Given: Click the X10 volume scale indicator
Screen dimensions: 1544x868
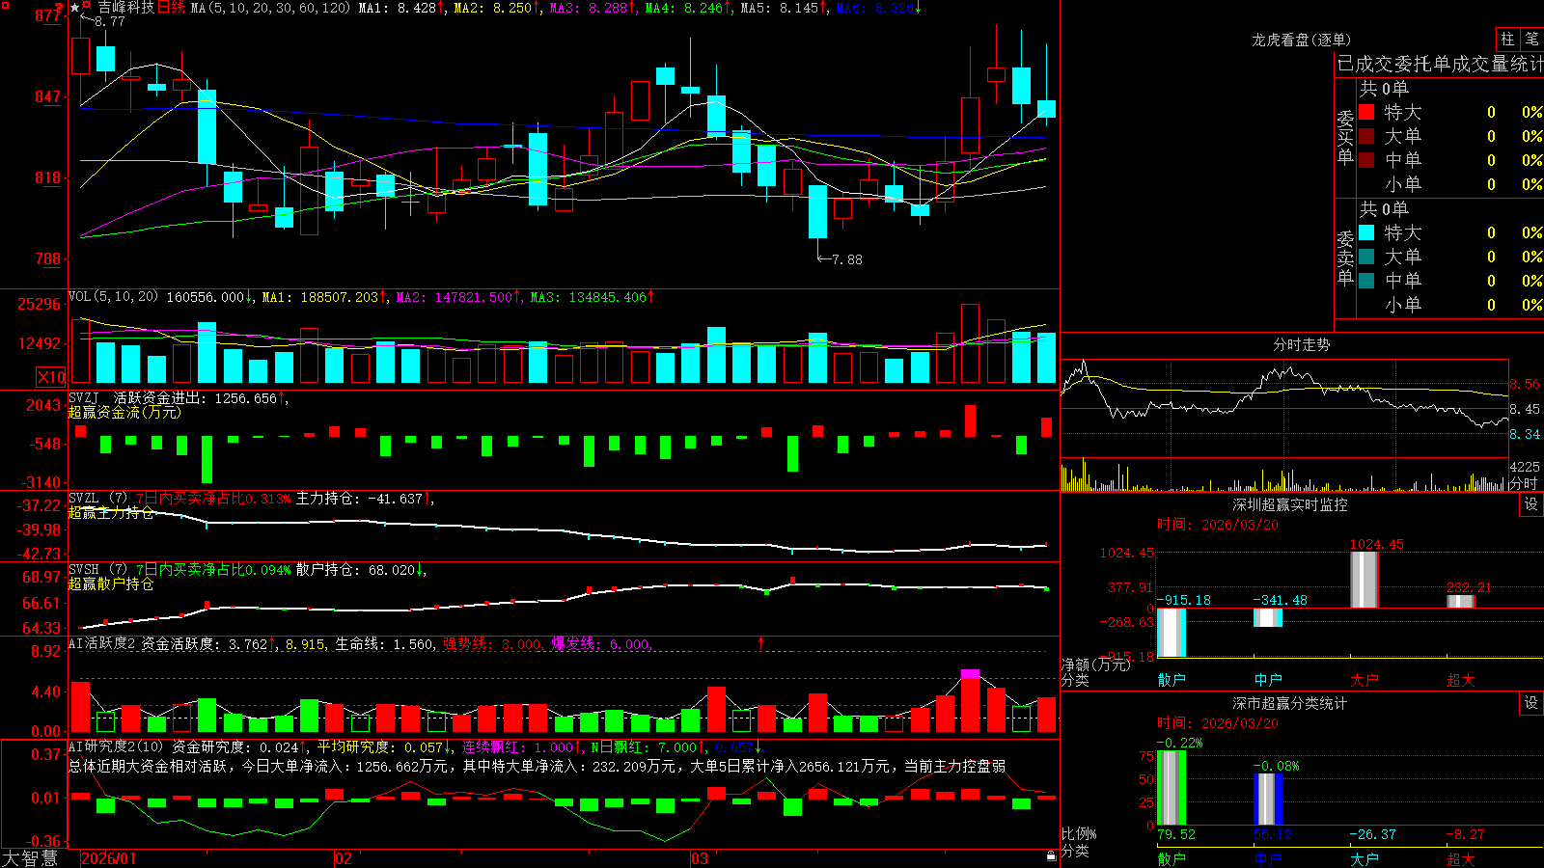Looking at the screenshot, I should coord(51,377).
